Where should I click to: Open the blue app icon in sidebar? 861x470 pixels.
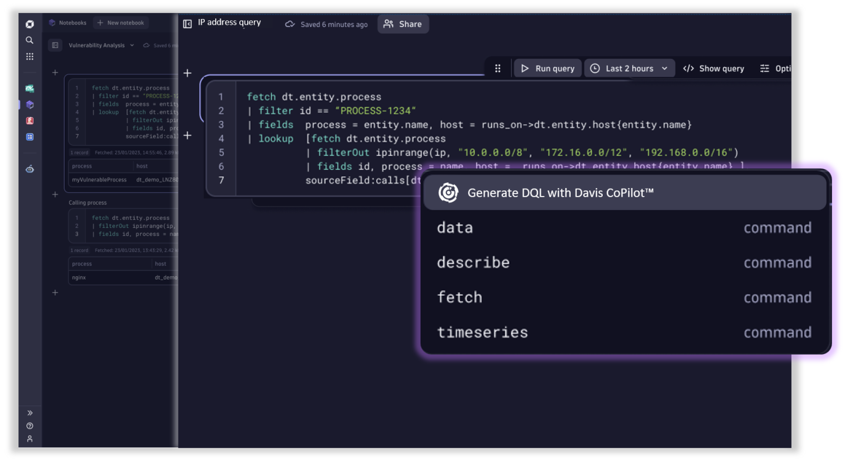[x=29, y=136]
